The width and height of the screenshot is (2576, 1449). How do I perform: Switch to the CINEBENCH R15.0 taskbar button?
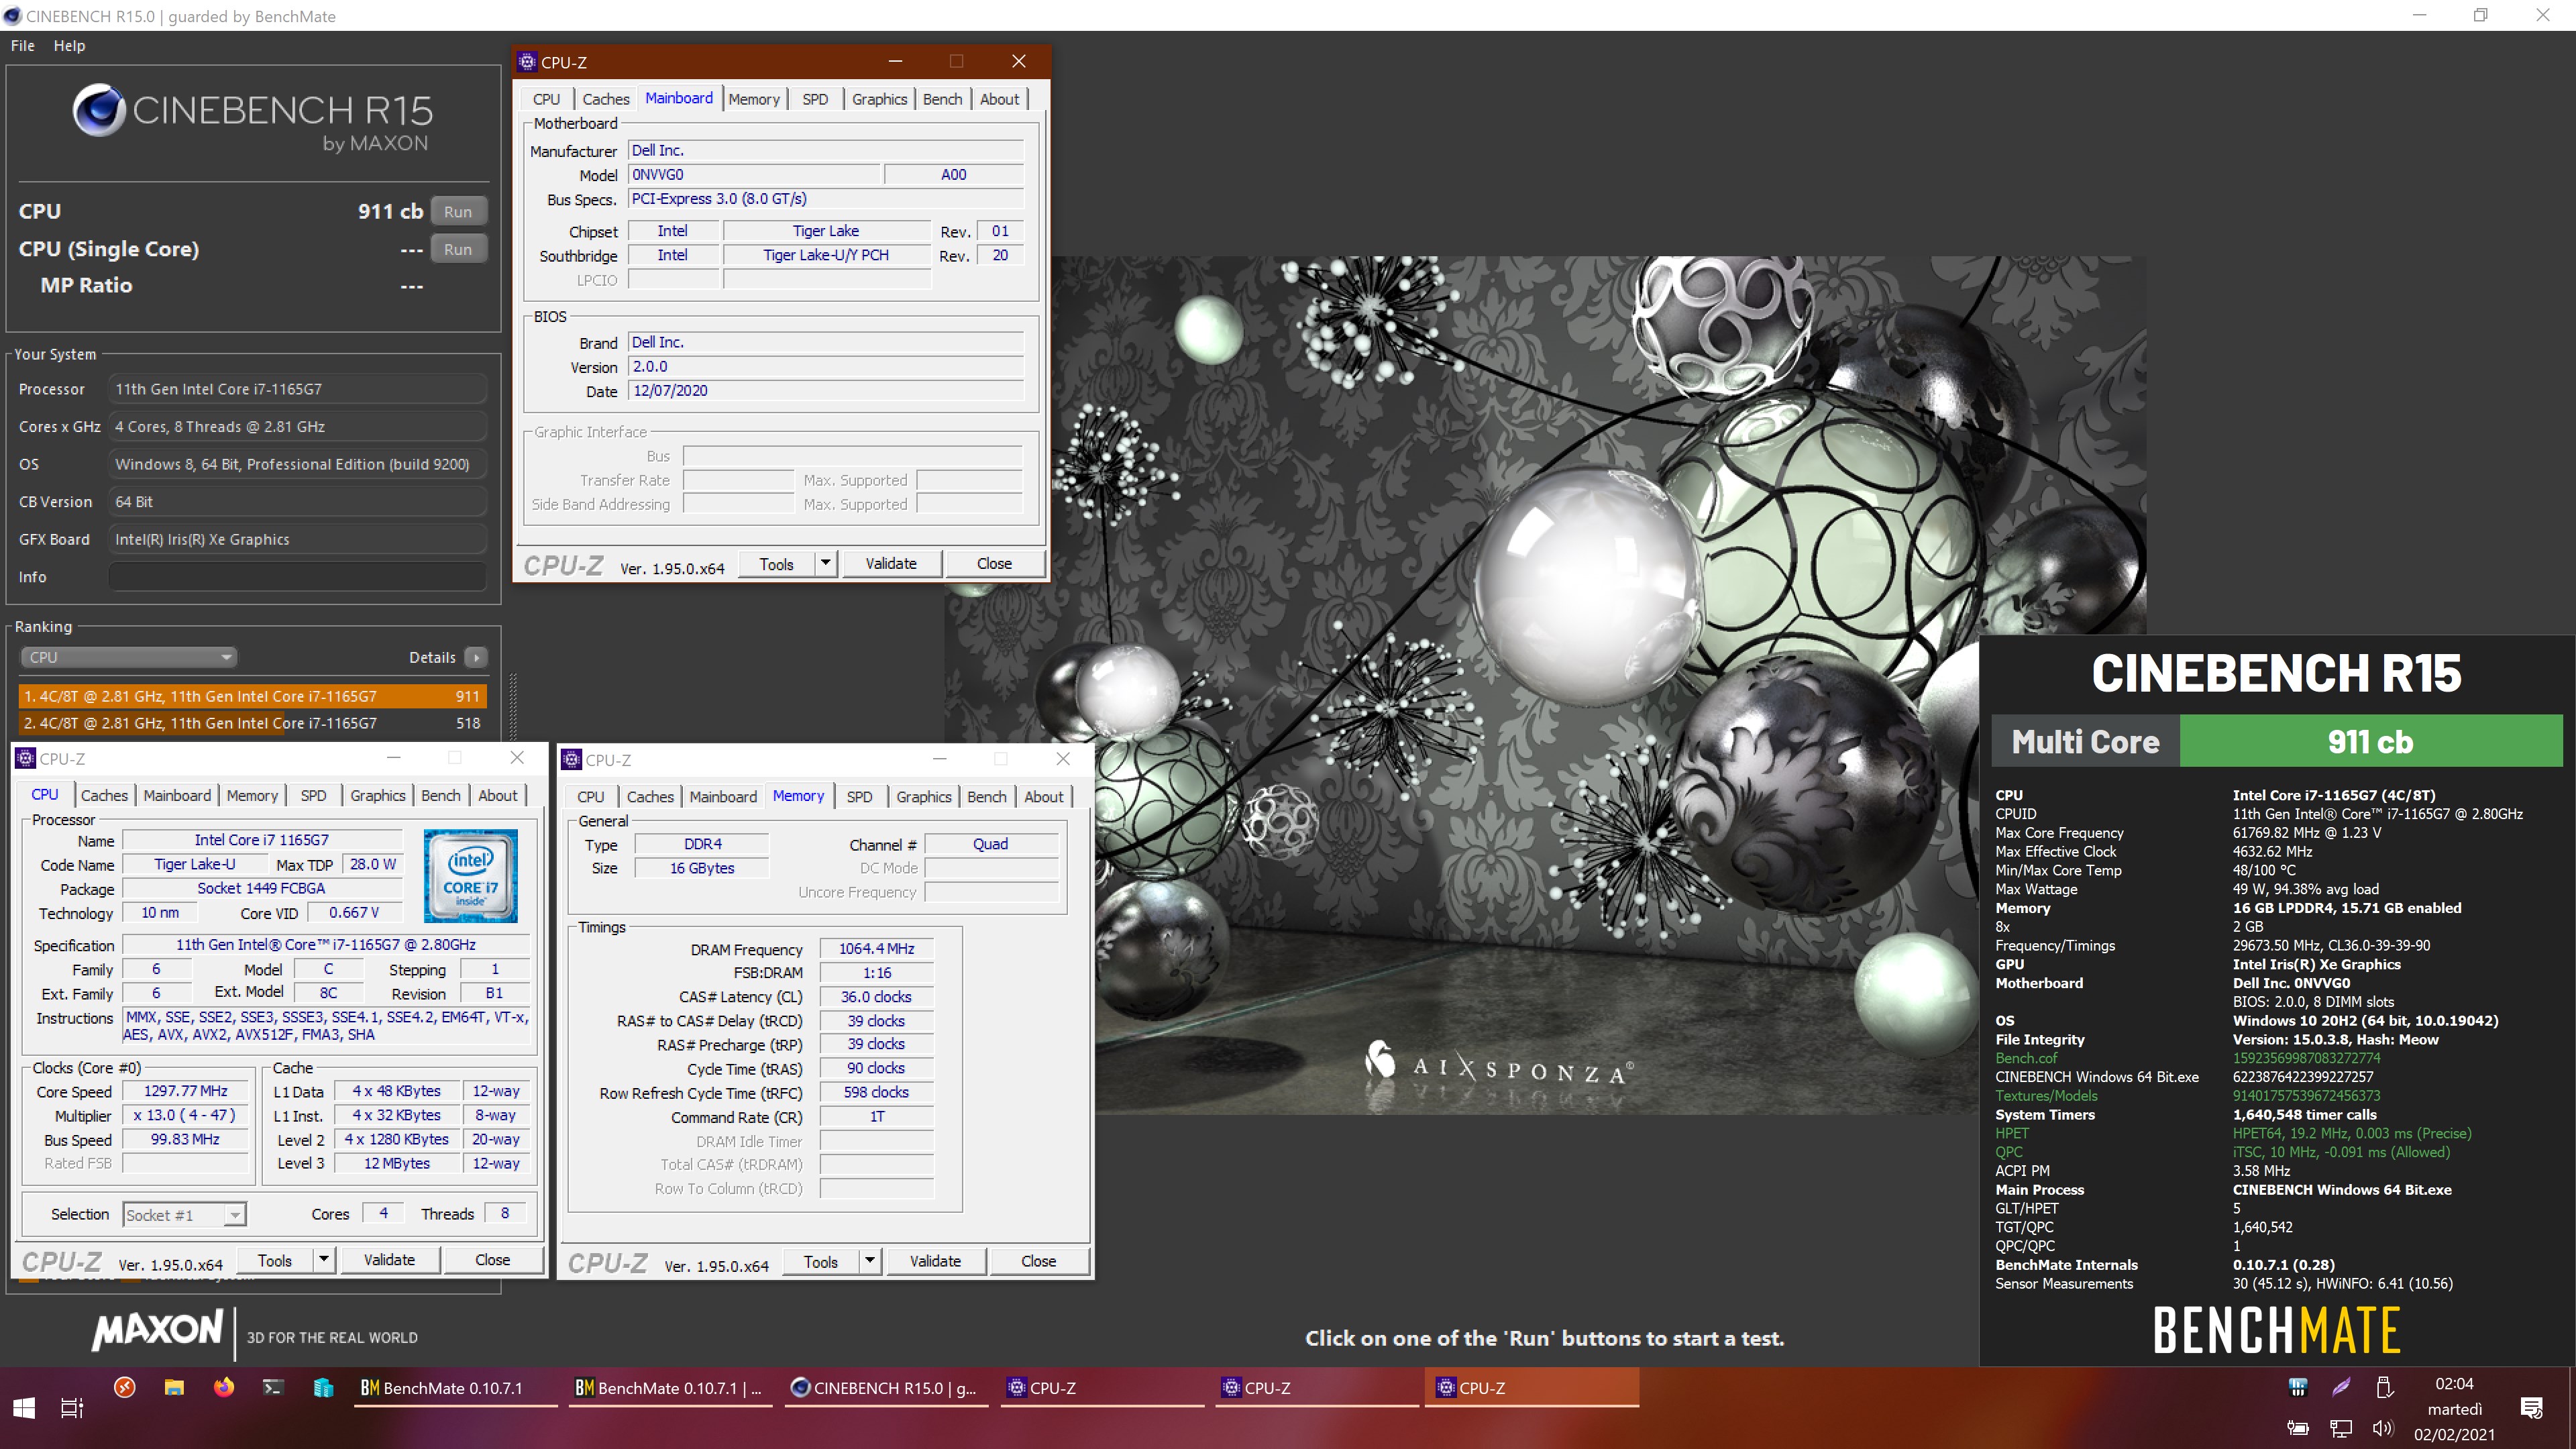[x=886, y=1388]
